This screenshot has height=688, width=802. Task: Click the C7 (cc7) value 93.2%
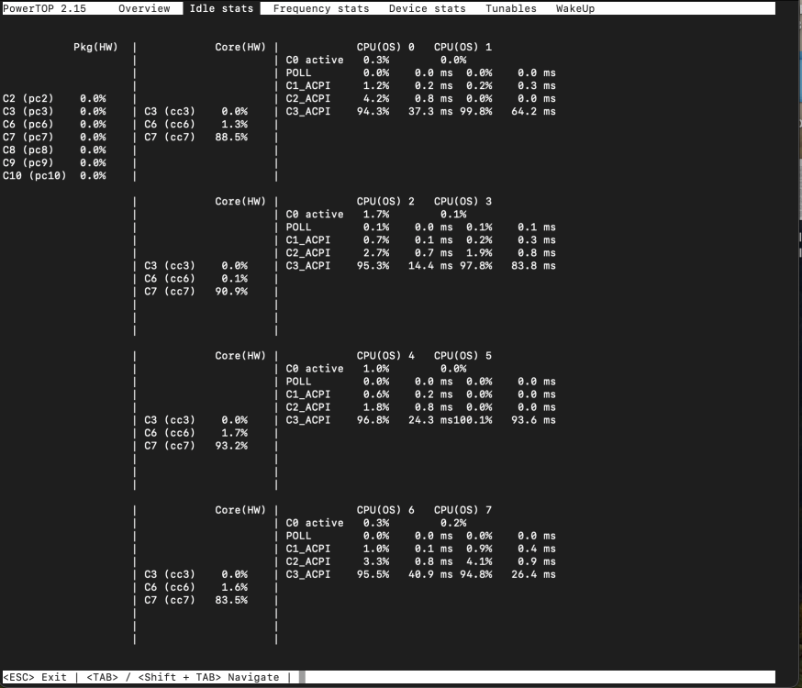231,446
